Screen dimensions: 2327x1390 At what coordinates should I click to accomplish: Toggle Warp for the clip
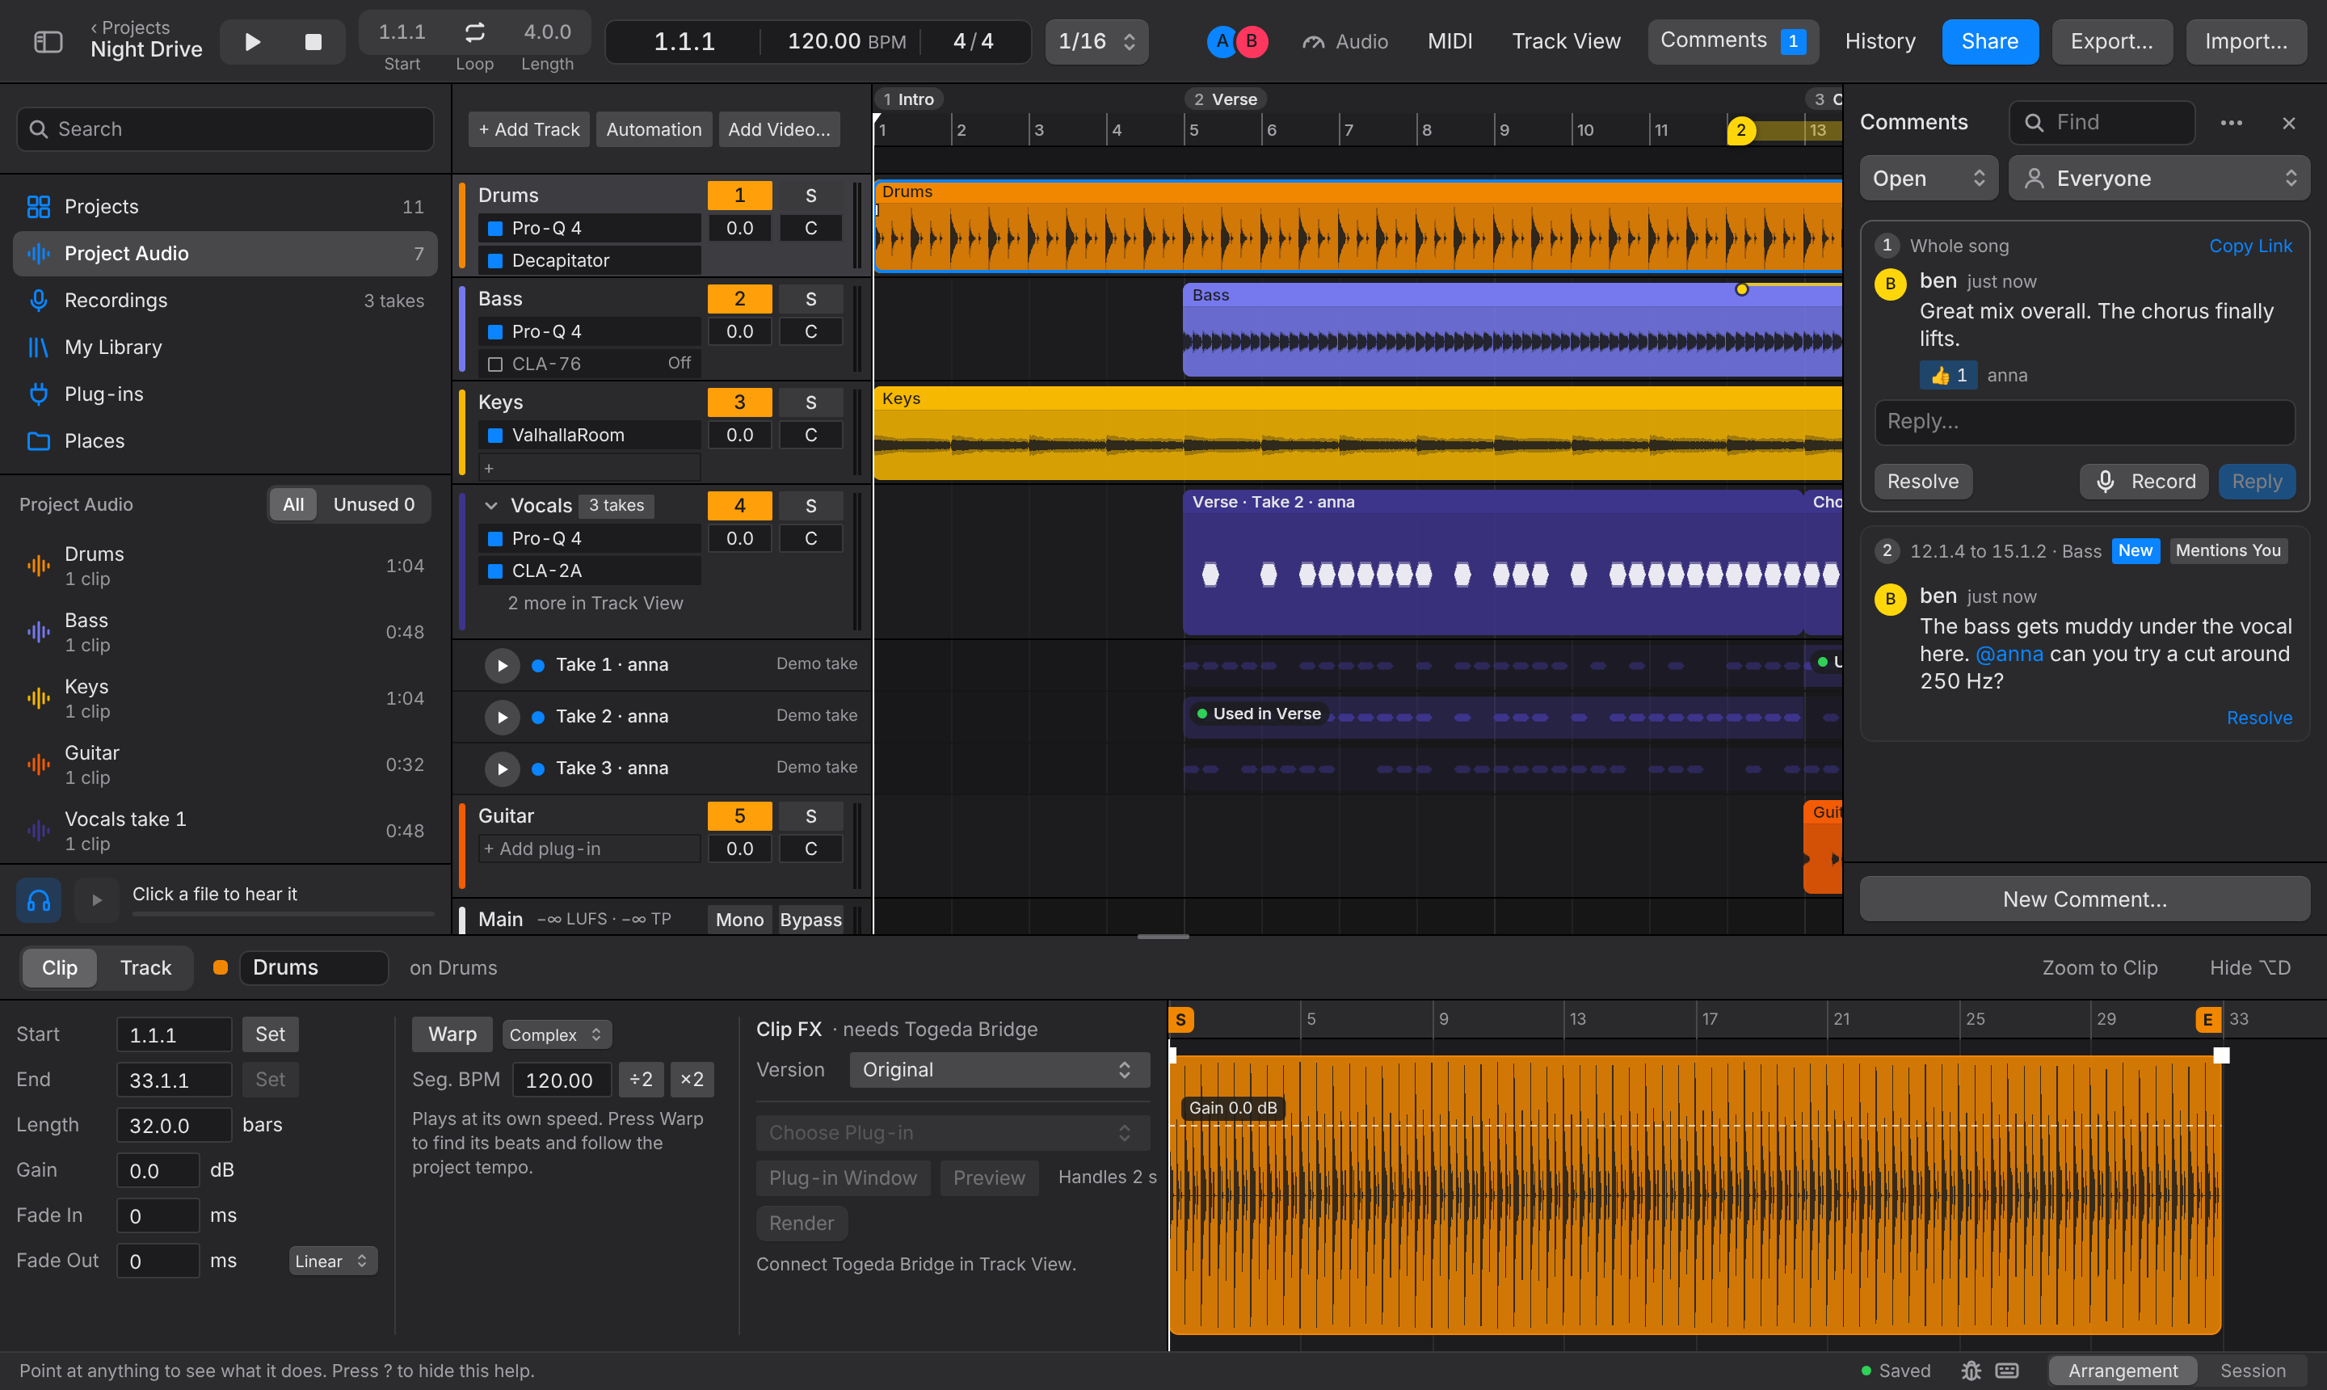click(452, 1034)
